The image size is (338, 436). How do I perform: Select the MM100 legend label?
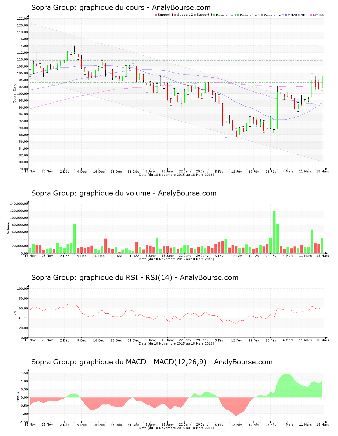tap(319, 15)
